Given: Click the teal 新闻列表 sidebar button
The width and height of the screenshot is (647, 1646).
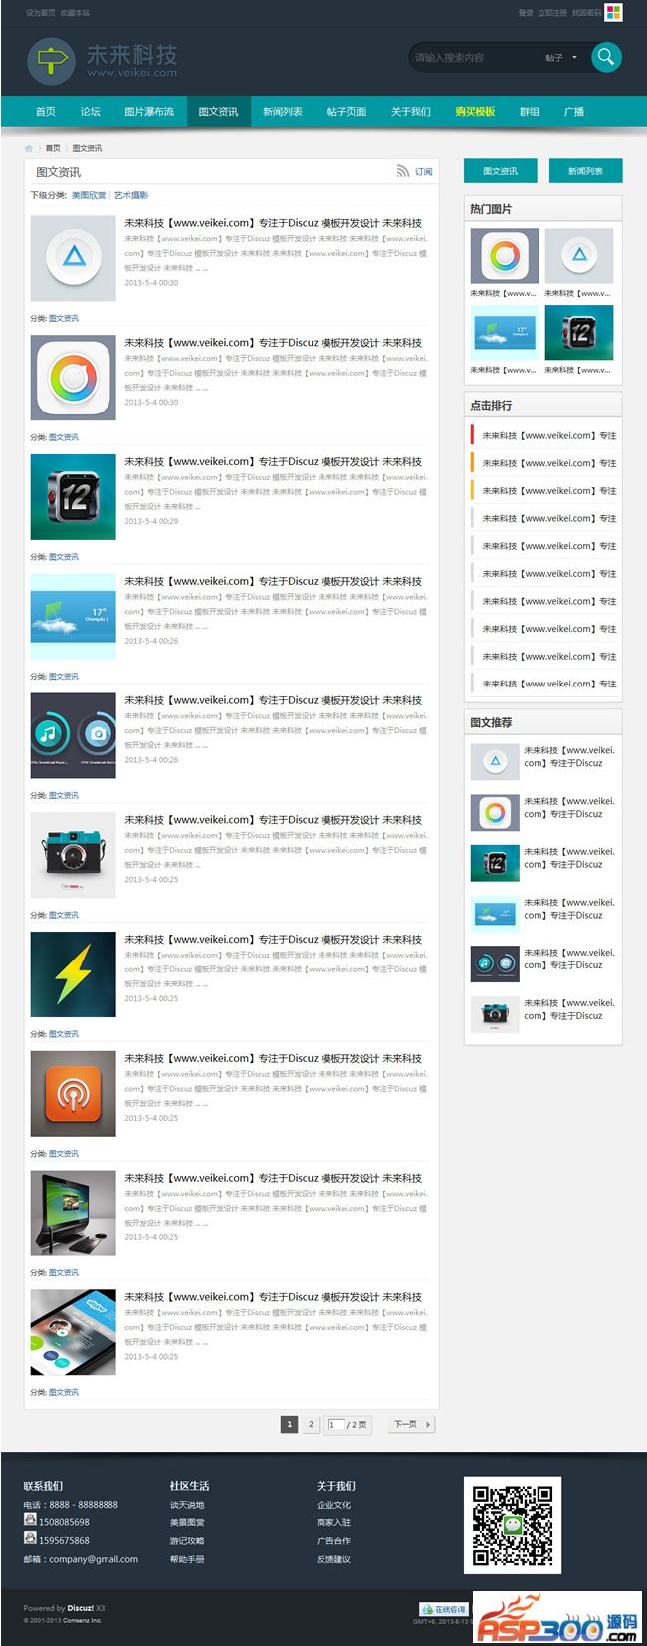Looking at the screenshot, I should pyautogui.click(x=585, y=171).
